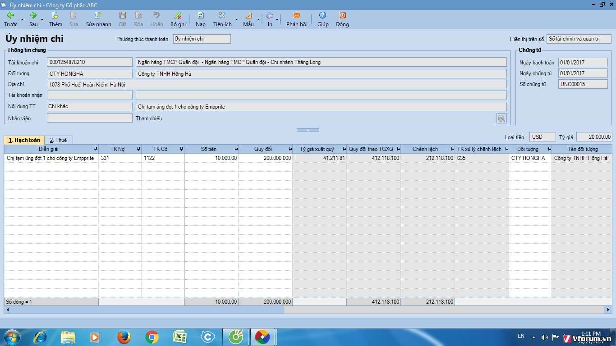Open Phản hồi feedback envelope icon
The width and height of the screenshot is (616, 346).
click(x=297, y=15)
